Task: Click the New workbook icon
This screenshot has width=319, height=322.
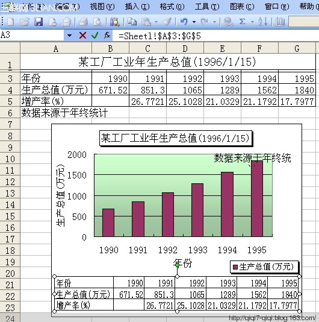Action: pos(10,22)
